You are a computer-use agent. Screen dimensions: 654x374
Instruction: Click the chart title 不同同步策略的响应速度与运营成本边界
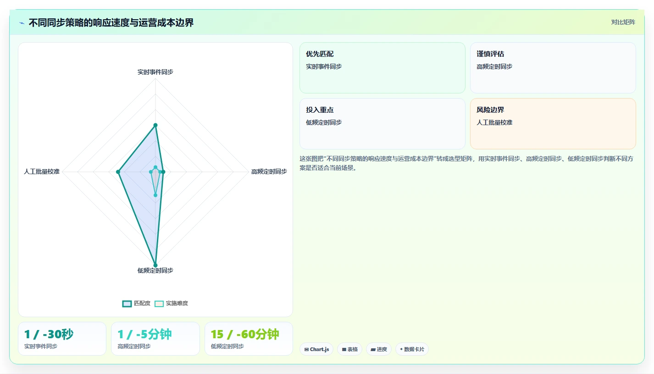tap(111, 23)
